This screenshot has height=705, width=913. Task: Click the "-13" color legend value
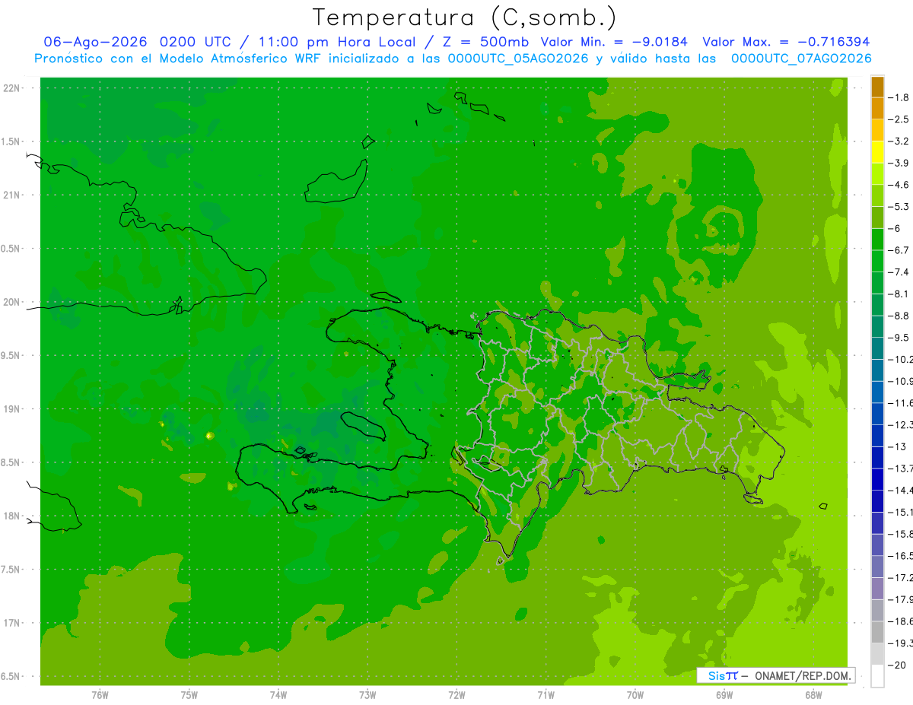(x=897, y=446)
